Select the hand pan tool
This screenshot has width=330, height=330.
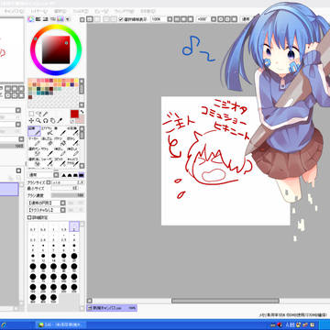[52, 120]
